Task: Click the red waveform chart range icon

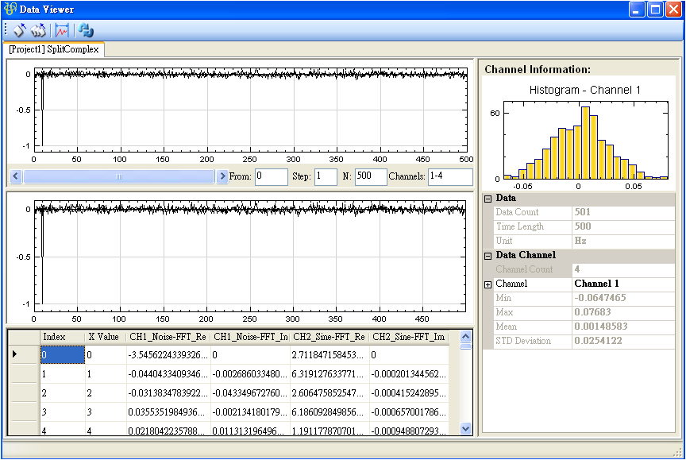Action: click(x=62, y=30)
